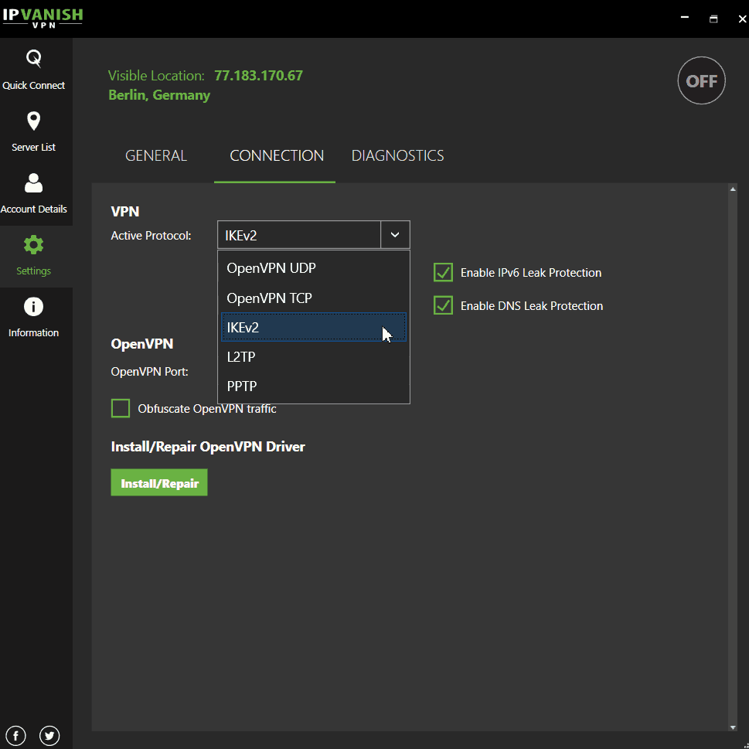The height and width of the screenshot is (749, 749).
Task: Minimize the IPVanish window
Action: click(x=685, y=18)
